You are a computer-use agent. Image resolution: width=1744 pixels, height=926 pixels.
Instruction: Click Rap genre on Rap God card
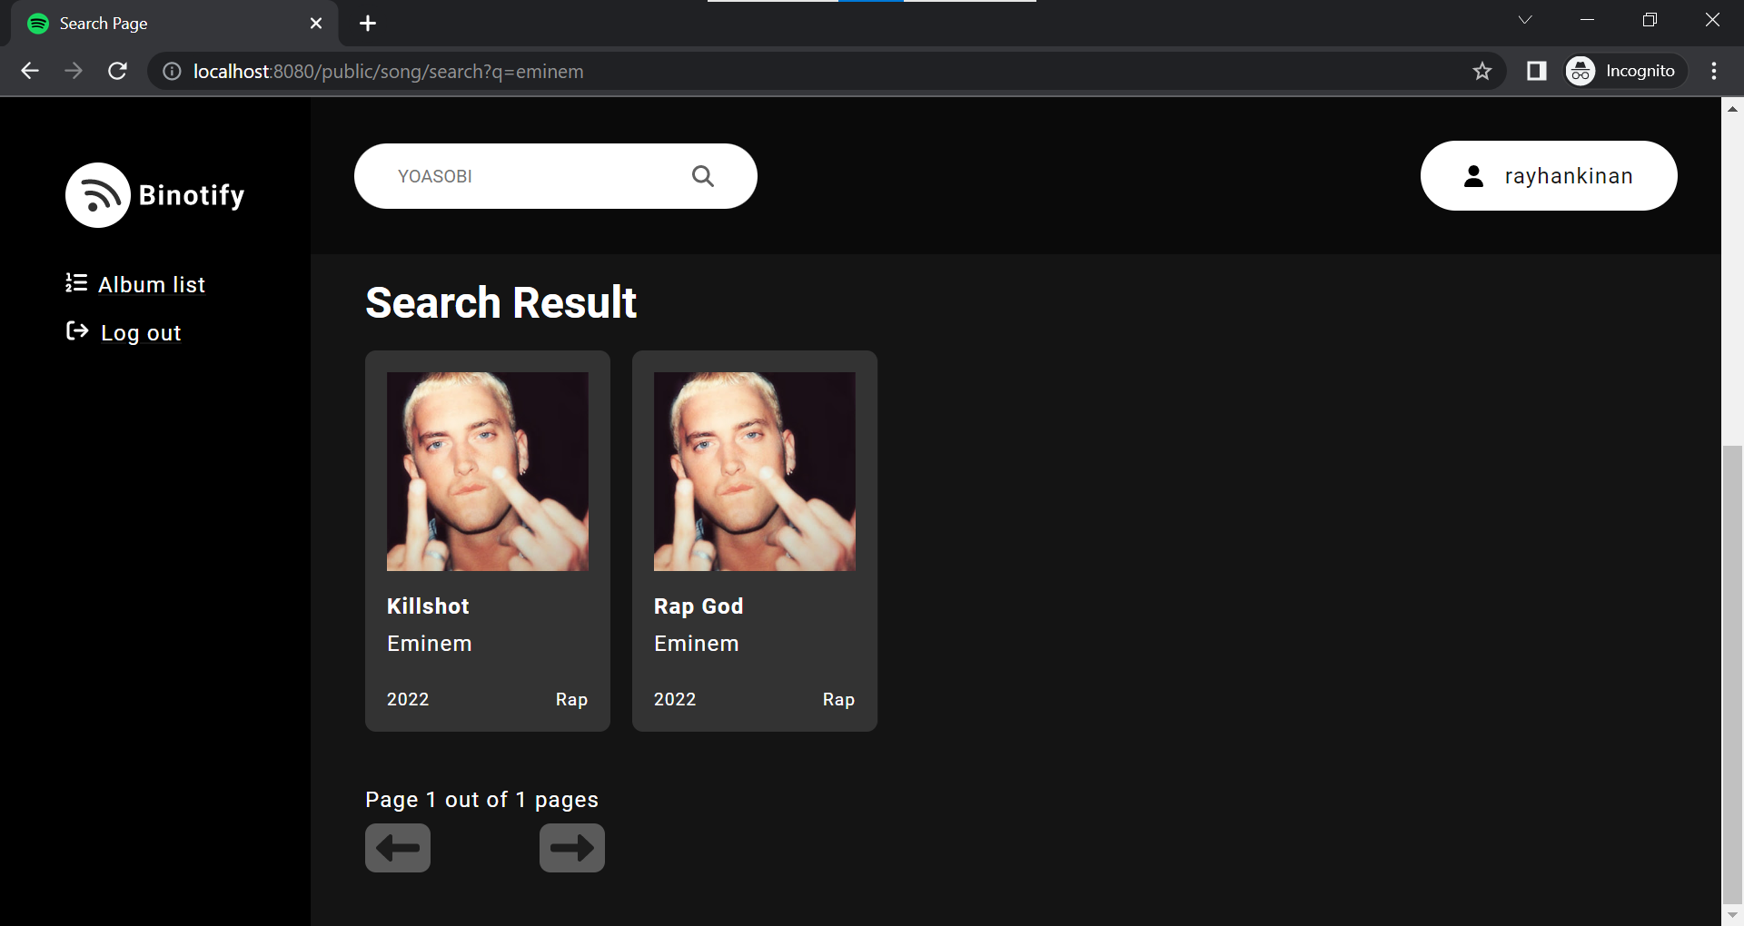coord(838,699)
